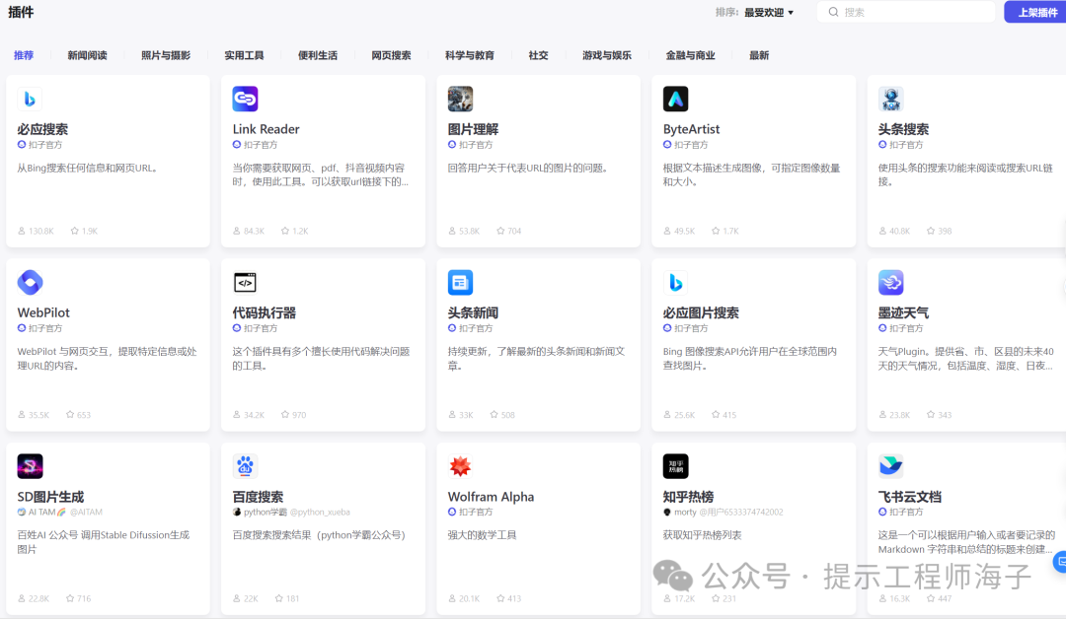
Task: Select the 推荐 tab
Action: 24,55
